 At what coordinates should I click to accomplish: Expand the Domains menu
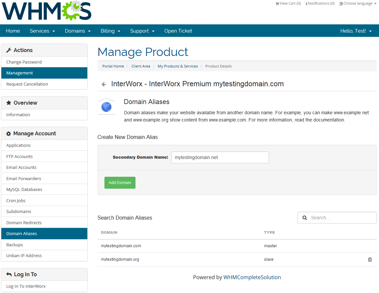(77, 31)
